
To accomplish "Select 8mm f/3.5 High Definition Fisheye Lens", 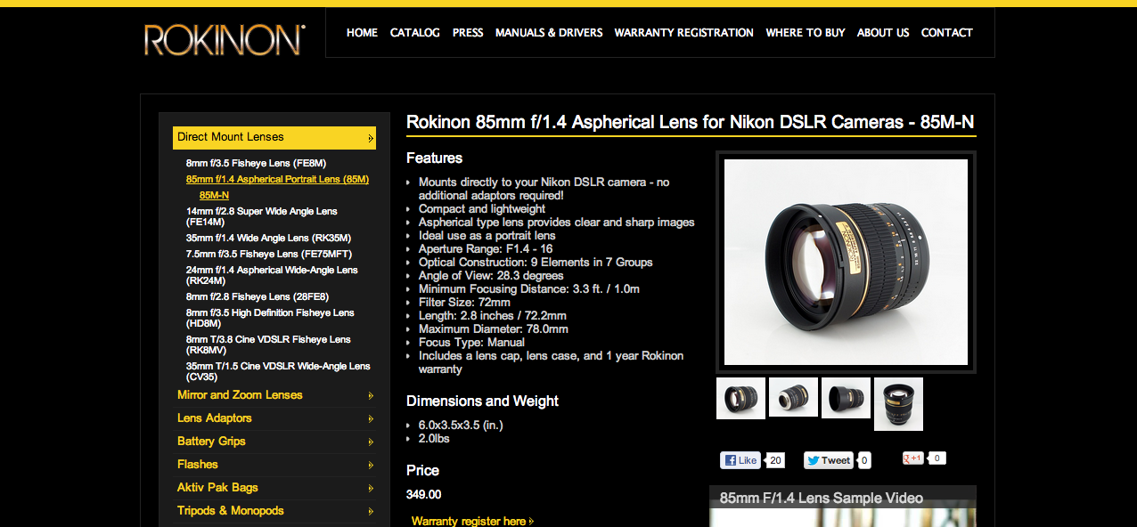I will [270, 318].
